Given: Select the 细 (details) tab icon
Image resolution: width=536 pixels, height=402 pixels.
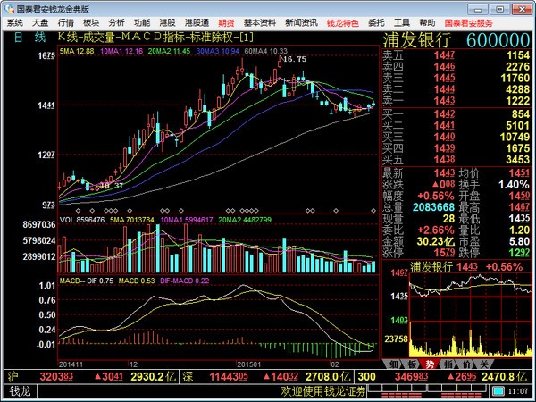Looking at the screenshot, I should point(394,364).
